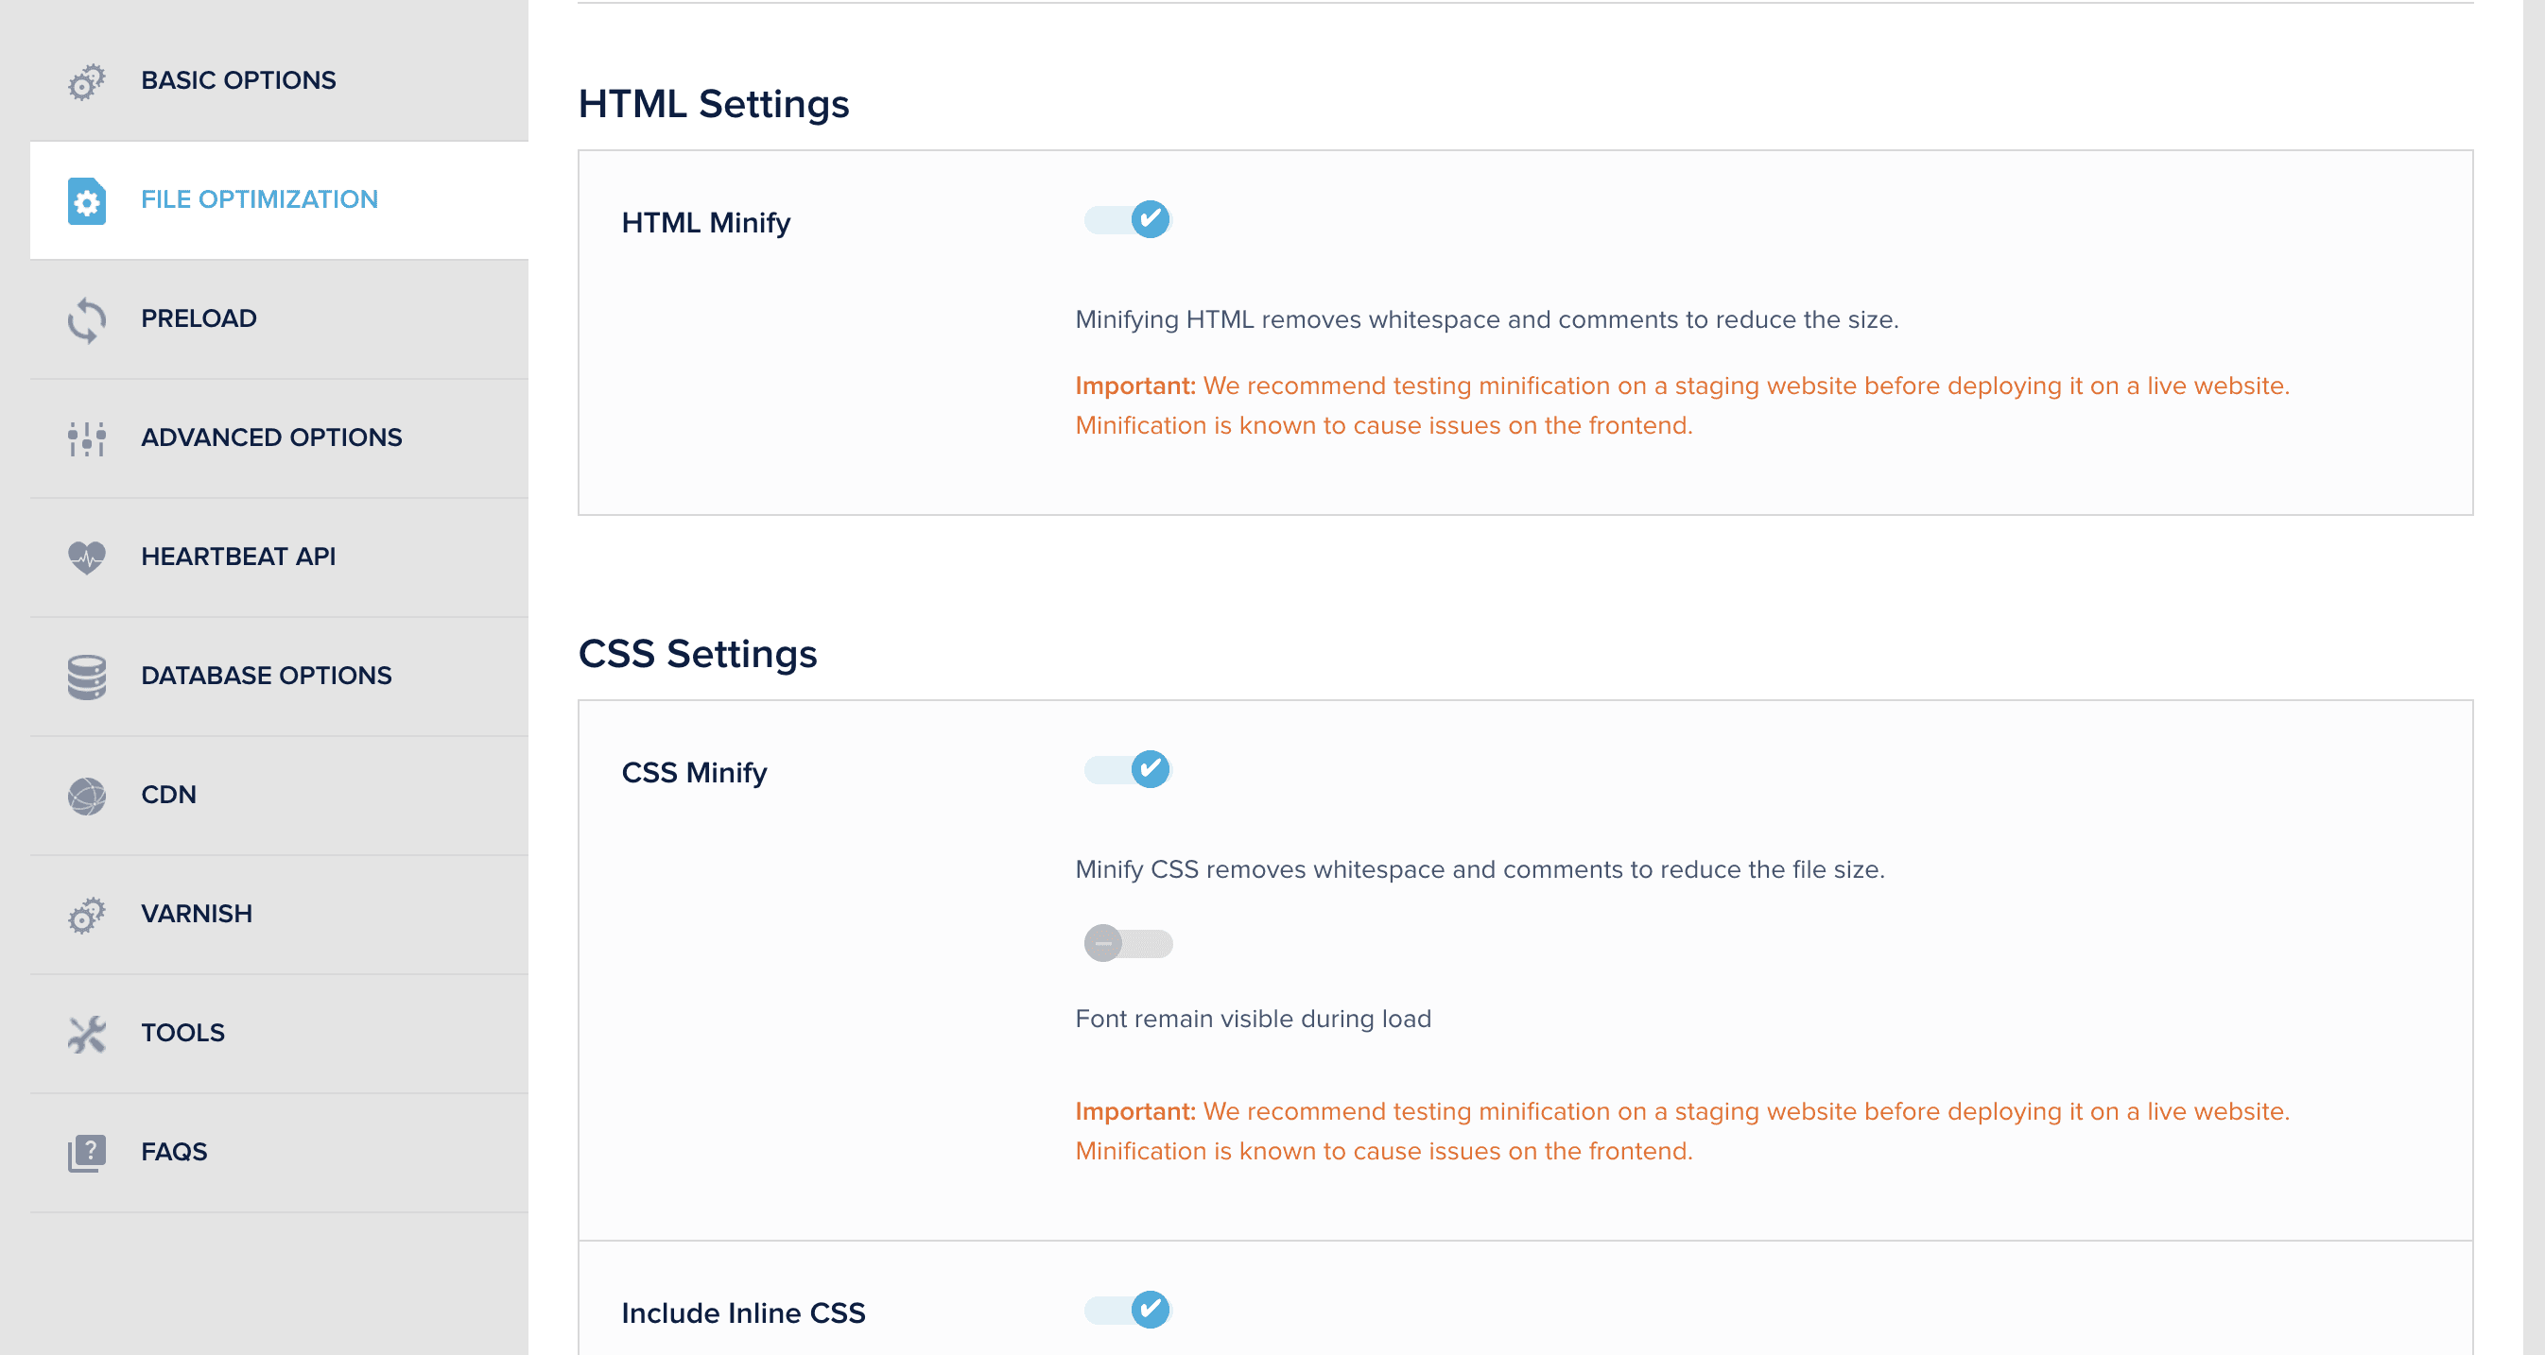The width and height of the screenshot is (2545, 1355).
Task: Click the Tools wrench icon
Action: coord(87,1034)
